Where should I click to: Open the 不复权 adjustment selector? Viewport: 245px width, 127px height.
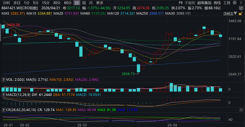(x=190, y=3)
